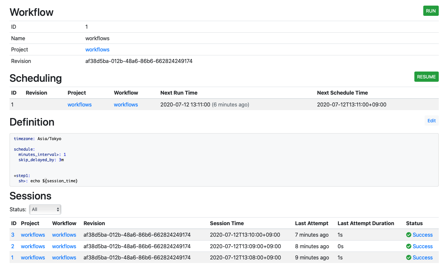
Task: Open project workflows link in session 1 row
Action: coord(33,257)
